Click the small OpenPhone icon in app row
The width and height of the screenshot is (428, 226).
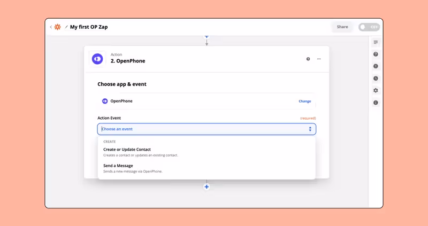[105, 101]
